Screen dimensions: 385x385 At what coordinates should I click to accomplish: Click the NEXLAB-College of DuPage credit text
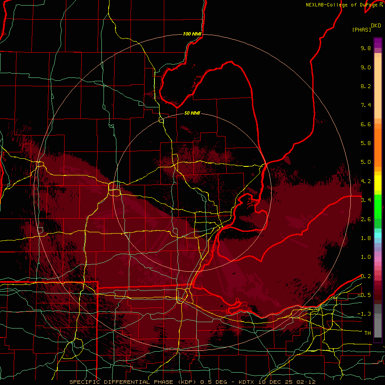point(341,5)
